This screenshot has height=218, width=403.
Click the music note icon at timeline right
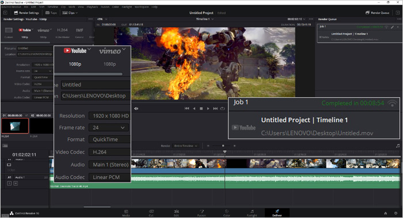pyautogui.click(x=398, y=146)
